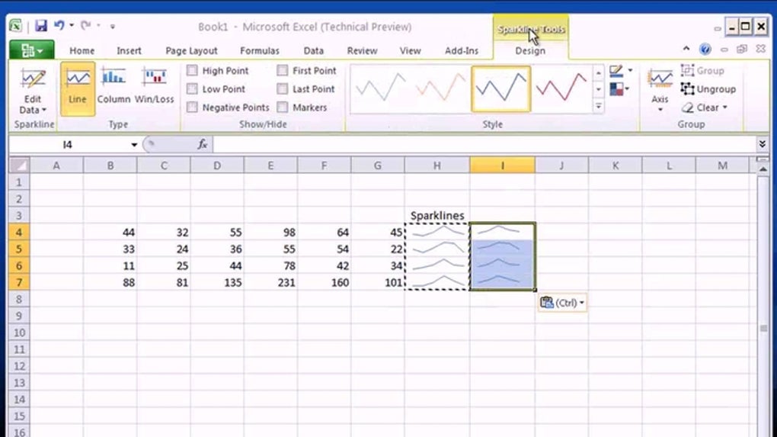777x437 pixels.
Task: Open the Undo history dropdown arrow
Action: click(72, 25)
